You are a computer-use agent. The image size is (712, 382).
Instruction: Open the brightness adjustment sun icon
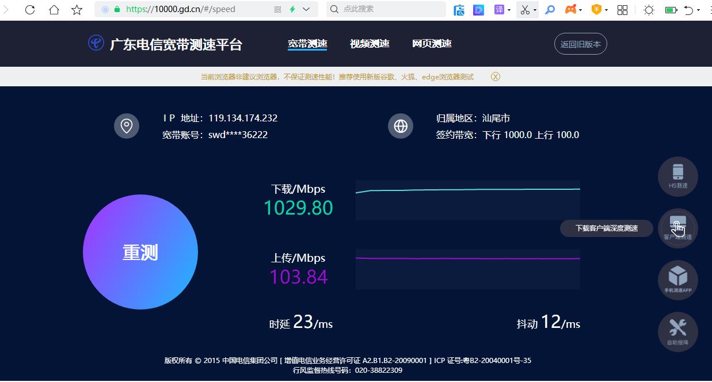pos(649,9)
